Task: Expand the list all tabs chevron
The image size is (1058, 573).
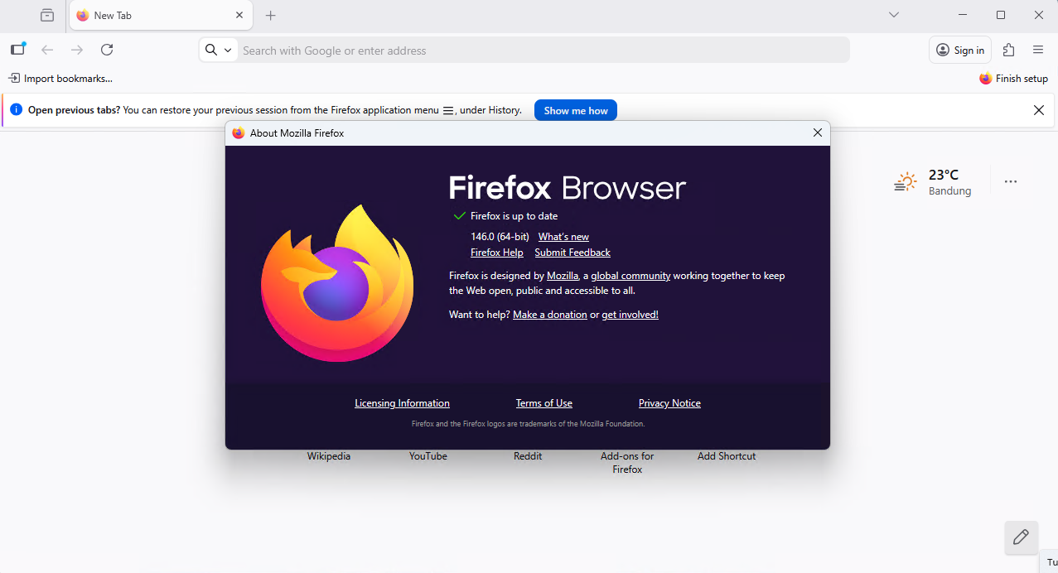Action: [893, 15]
